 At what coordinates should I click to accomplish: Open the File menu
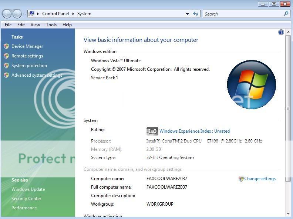pos(8,25)
